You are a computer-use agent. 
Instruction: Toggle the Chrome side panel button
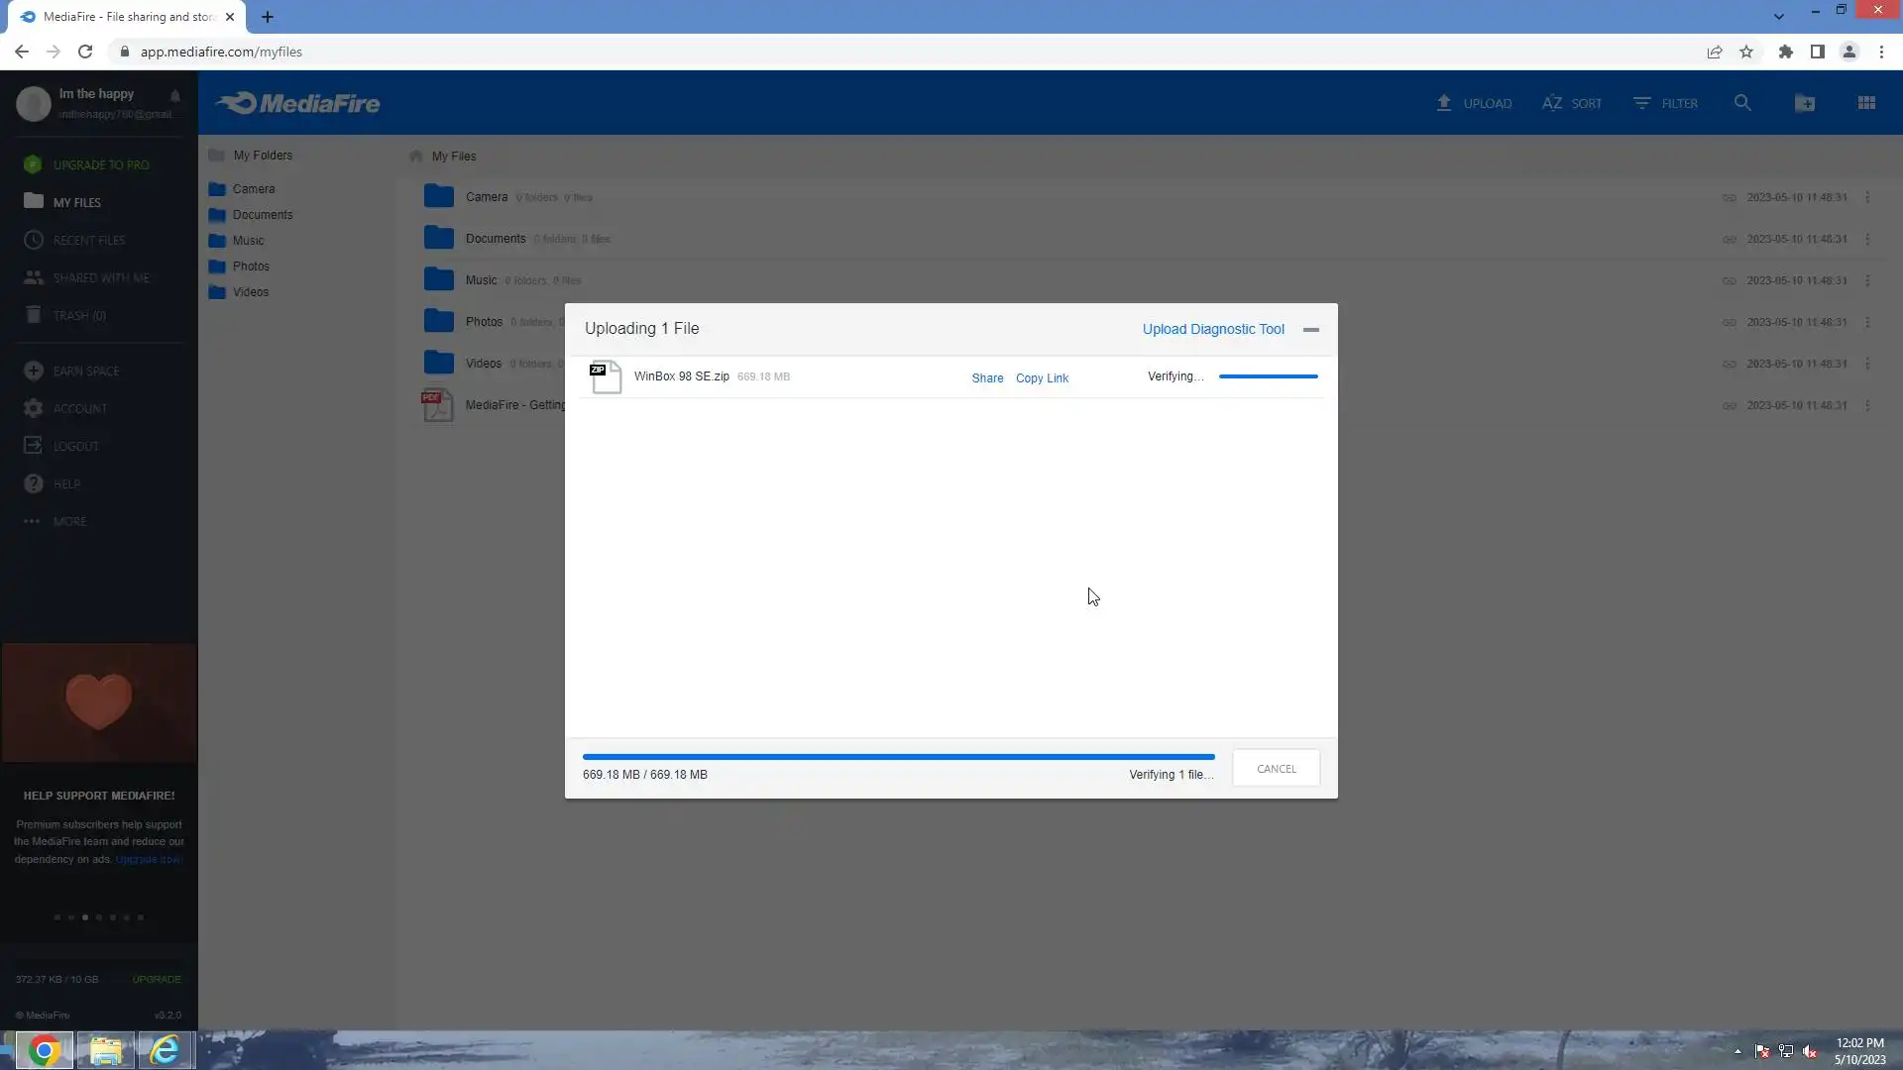(x=1817, y=52)
